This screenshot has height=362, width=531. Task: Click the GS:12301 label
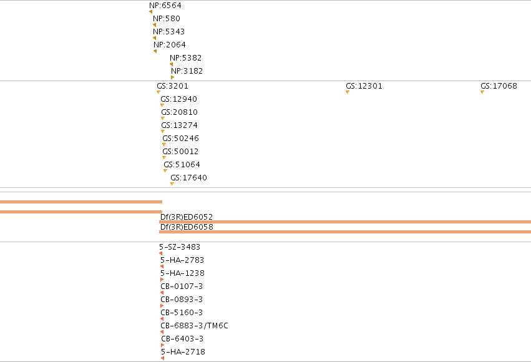tap(364, 86)
